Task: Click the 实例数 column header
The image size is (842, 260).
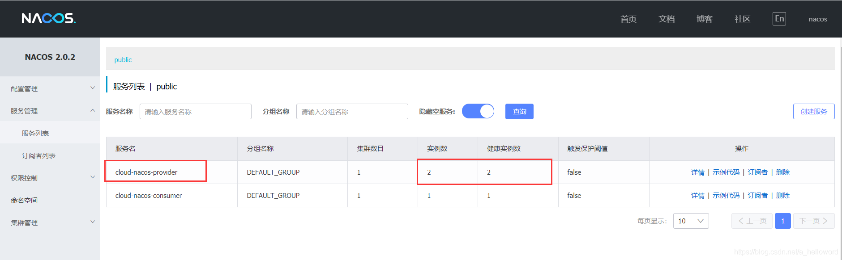Action: tap(437, 149)
